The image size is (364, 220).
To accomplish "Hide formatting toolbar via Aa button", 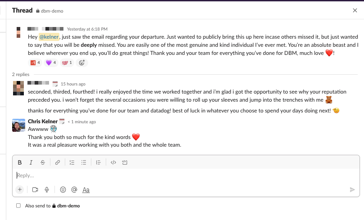I will pos(86,189).
